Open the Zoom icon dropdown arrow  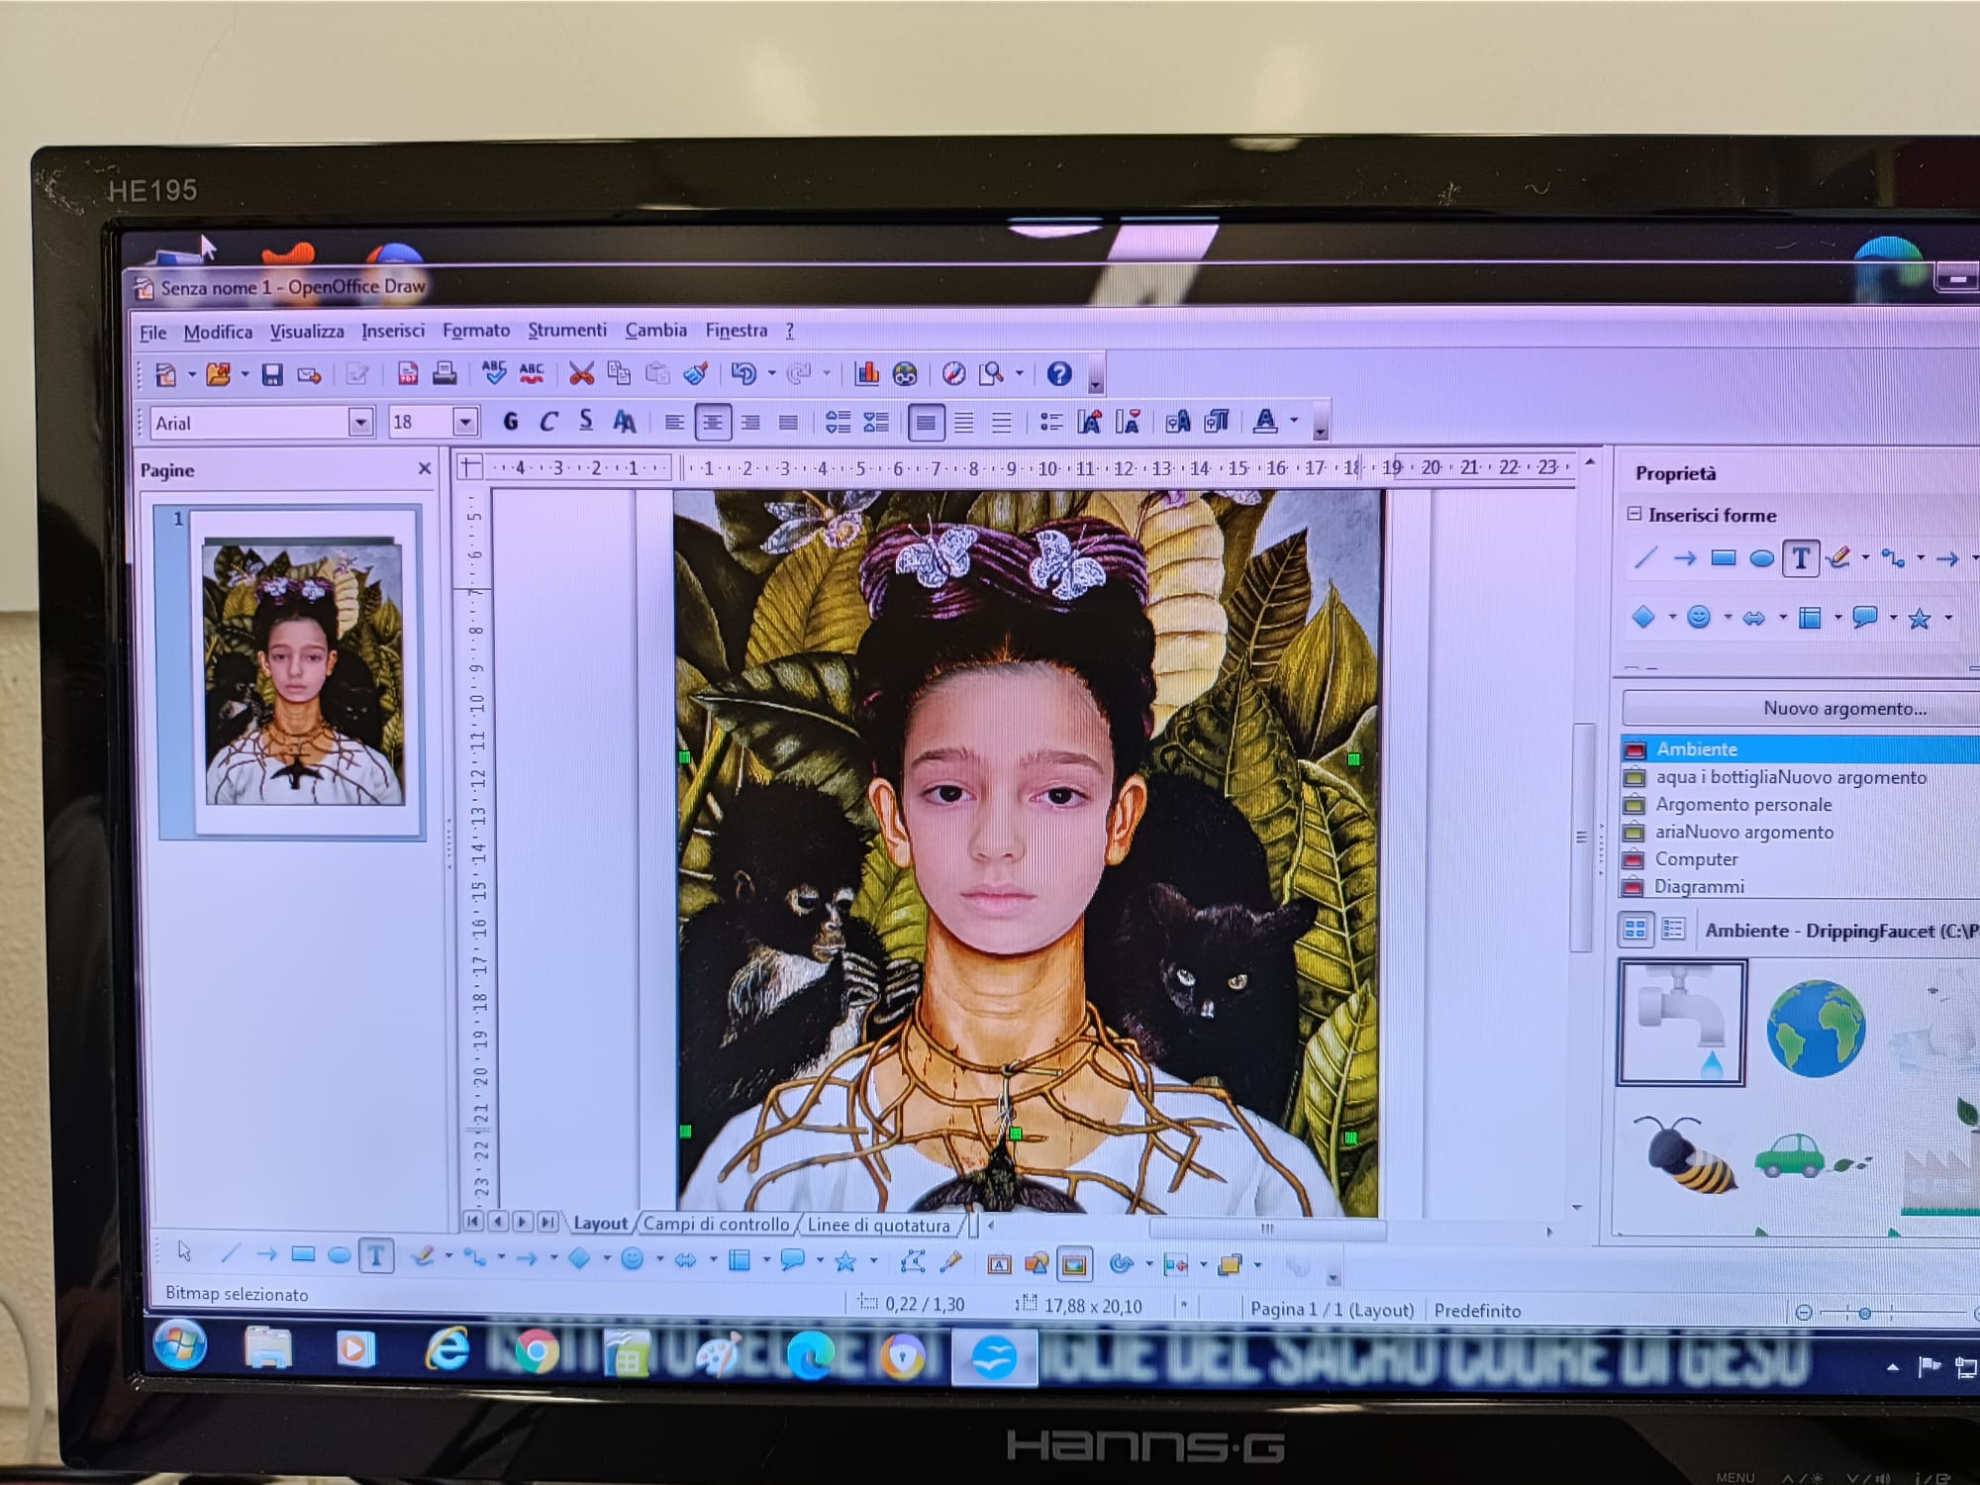click(x=1020, y=374)
